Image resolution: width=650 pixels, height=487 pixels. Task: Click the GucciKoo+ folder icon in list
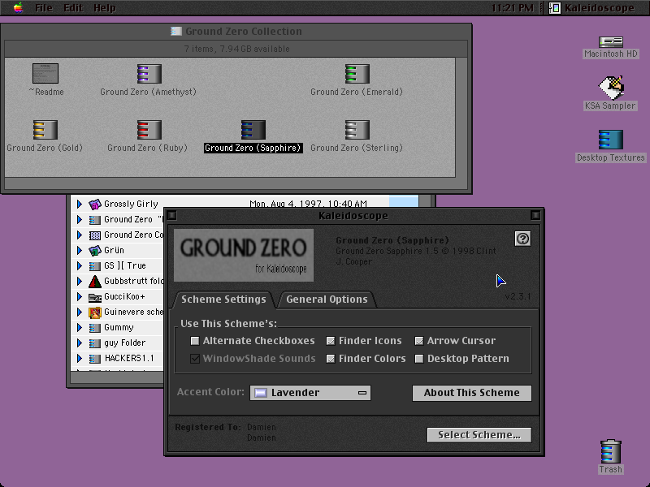[95, 297]
